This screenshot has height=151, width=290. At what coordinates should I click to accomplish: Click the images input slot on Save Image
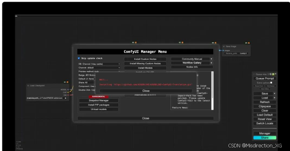pyautogui.click(x=223, y=50)
